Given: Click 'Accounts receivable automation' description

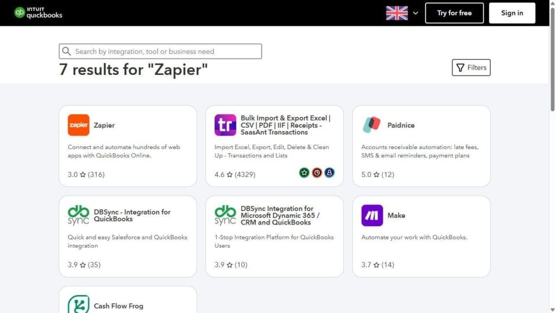Looking at the screenshot, I should point(420,151).
